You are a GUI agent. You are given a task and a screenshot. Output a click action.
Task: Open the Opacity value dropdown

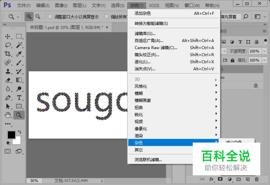[x=264, y=51]
